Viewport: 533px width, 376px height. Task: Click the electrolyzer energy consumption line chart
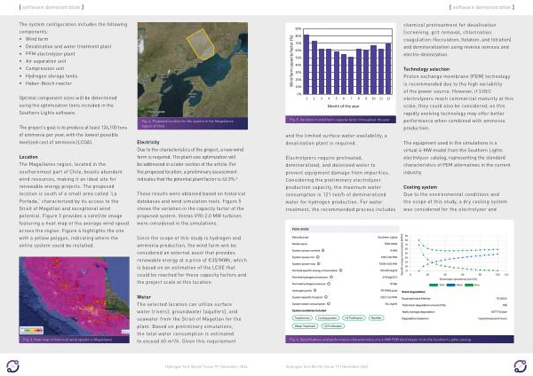[455, 255]
